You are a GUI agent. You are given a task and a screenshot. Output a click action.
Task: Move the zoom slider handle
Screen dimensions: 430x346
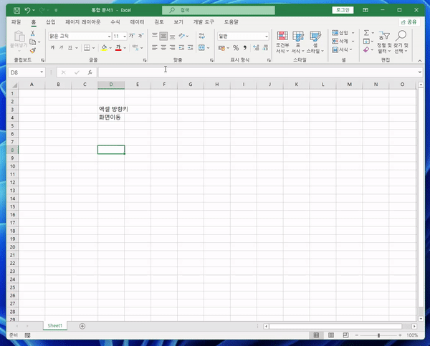pyautogui.click(x=378, y=335)
